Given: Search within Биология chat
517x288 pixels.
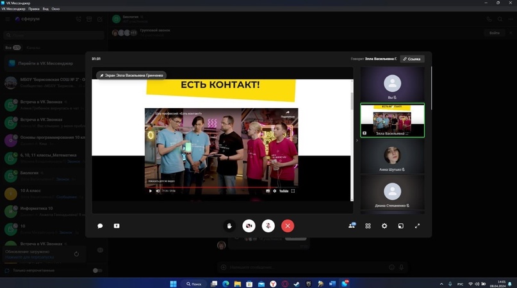Looking at the screenshot, I should click(500, 19).
